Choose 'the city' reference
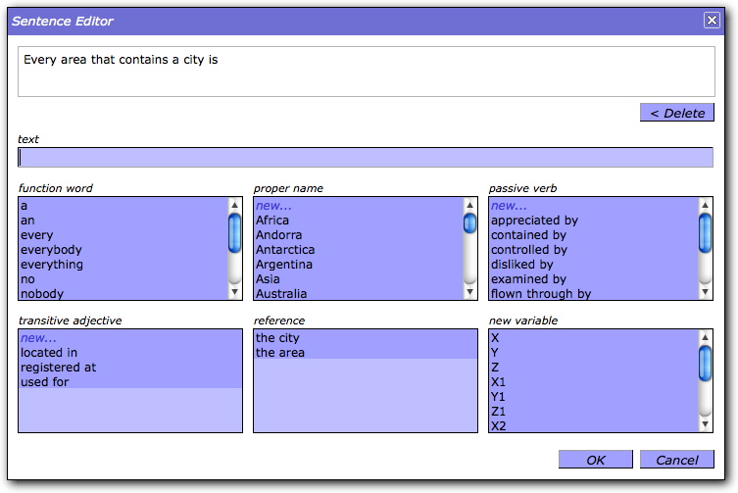 [x=277, y=338]
